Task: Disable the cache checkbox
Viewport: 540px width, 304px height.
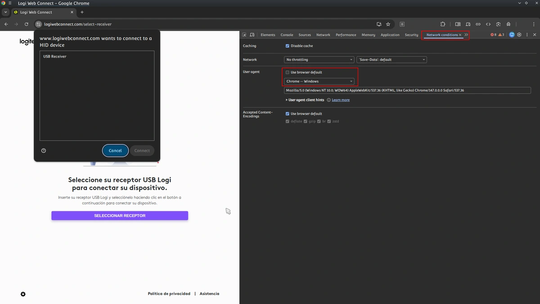Action: [x=287, y=45]
